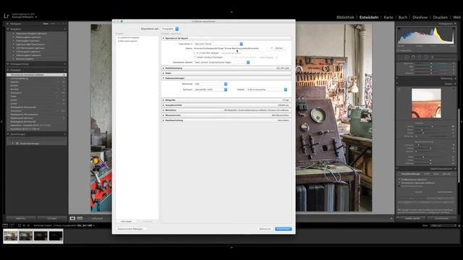463x260 pixels.
Task: Expand the Metadaten section
Action: (x=163, y=110)
